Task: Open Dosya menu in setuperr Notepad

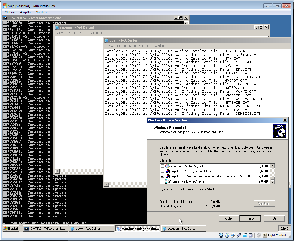Action: pyautogui.click(x=60, y=33)
